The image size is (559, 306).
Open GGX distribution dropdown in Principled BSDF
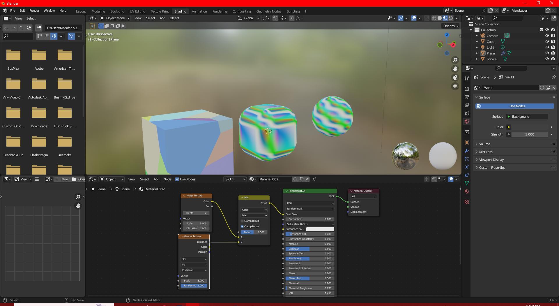[310, 203]
